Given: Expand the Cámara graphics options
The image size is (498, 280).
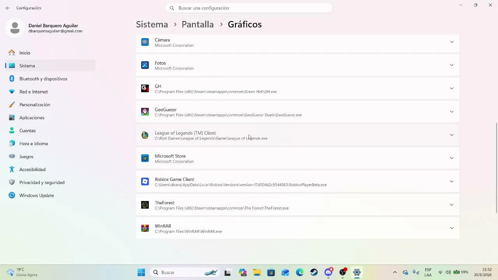Looking at the screenshot, I should click(452, 42).
